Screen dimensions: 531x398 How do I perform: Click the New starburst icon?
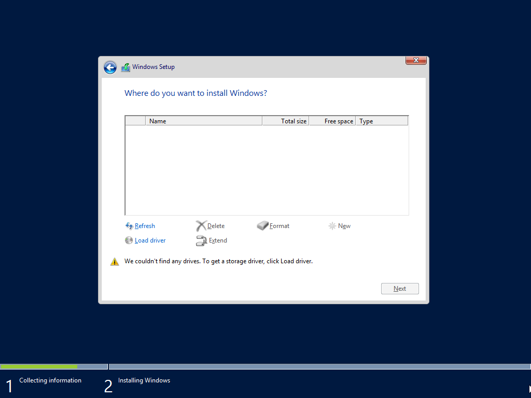coord(332,226)
